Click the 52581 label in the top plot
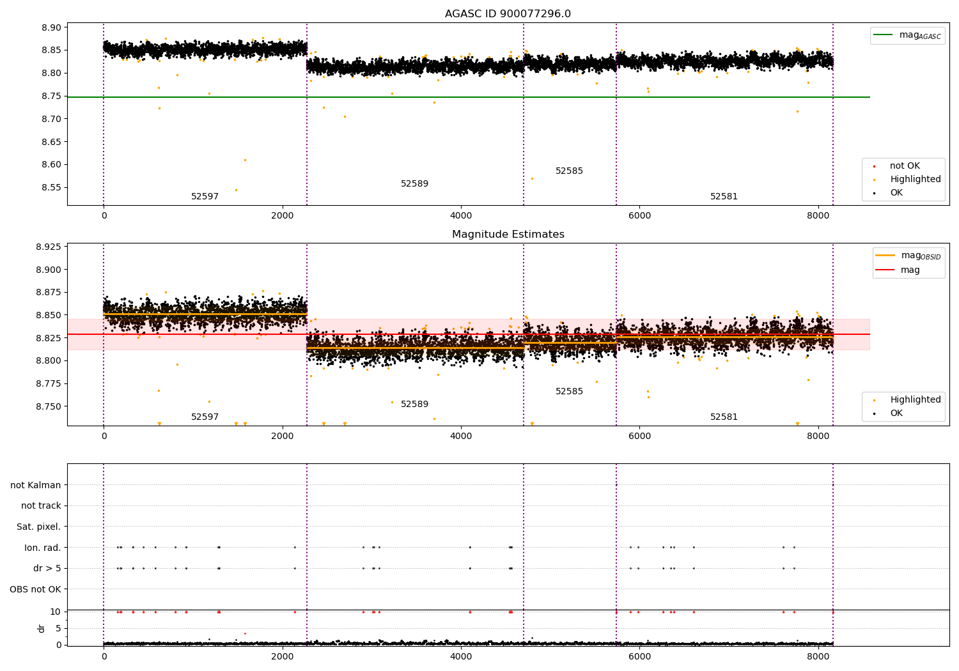959x671 pixels. [724, 197]
